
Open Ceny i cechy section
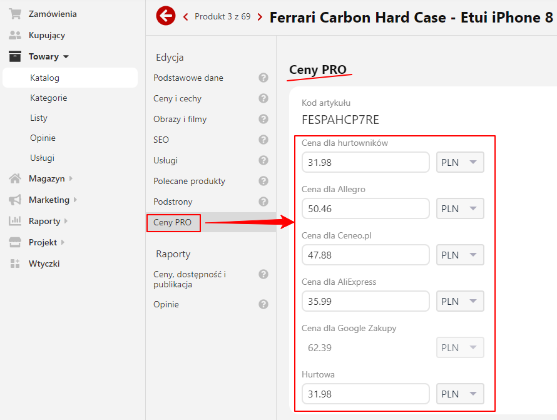pyautogui.click(x=177, y=98)
